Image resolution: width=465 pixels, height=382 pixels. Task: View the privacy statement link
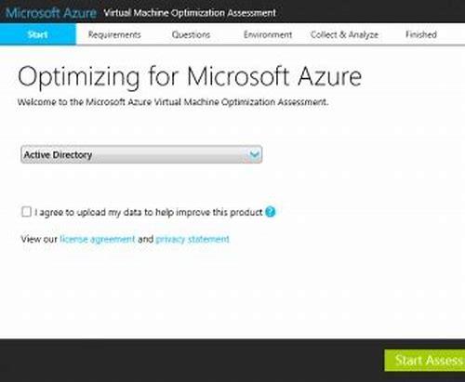click(x=193, y=239)
